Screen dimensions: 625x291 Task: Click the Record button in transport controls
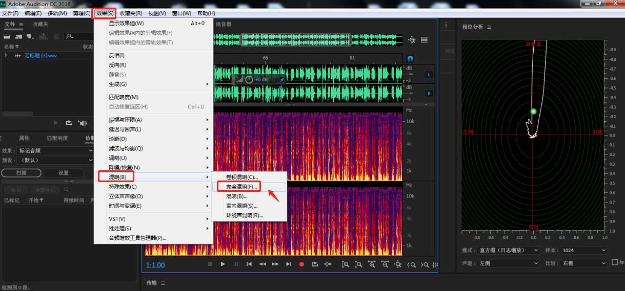(x=301, y=264)
